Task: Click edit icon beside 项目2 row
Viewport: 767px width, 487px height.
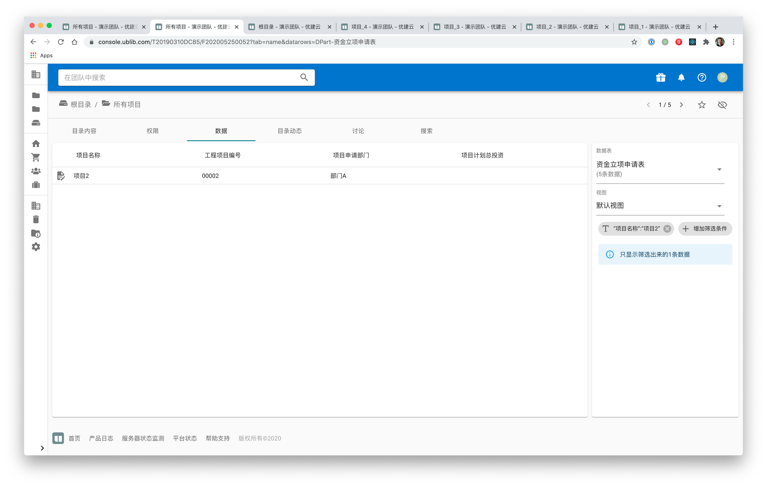Action: click(x=61, y=176)
